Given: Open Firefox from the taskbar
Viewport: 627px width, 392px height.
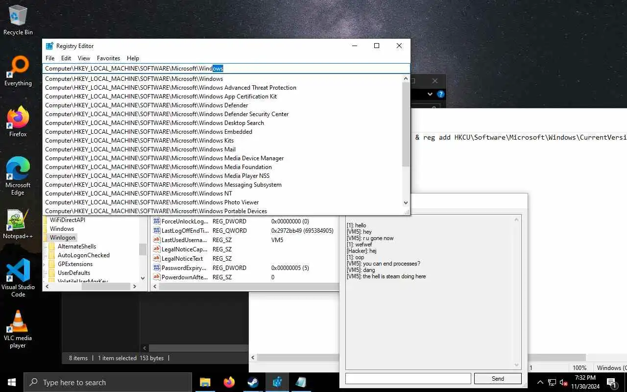Looking at the screenshot, I should pyautogui.click(x=229, y=382).
